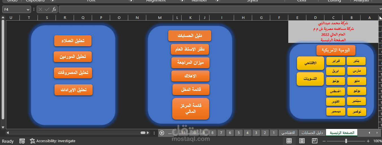Screen dimensions: 382x145
Task: Select the column M header
Action: click(x=160, y=18)
